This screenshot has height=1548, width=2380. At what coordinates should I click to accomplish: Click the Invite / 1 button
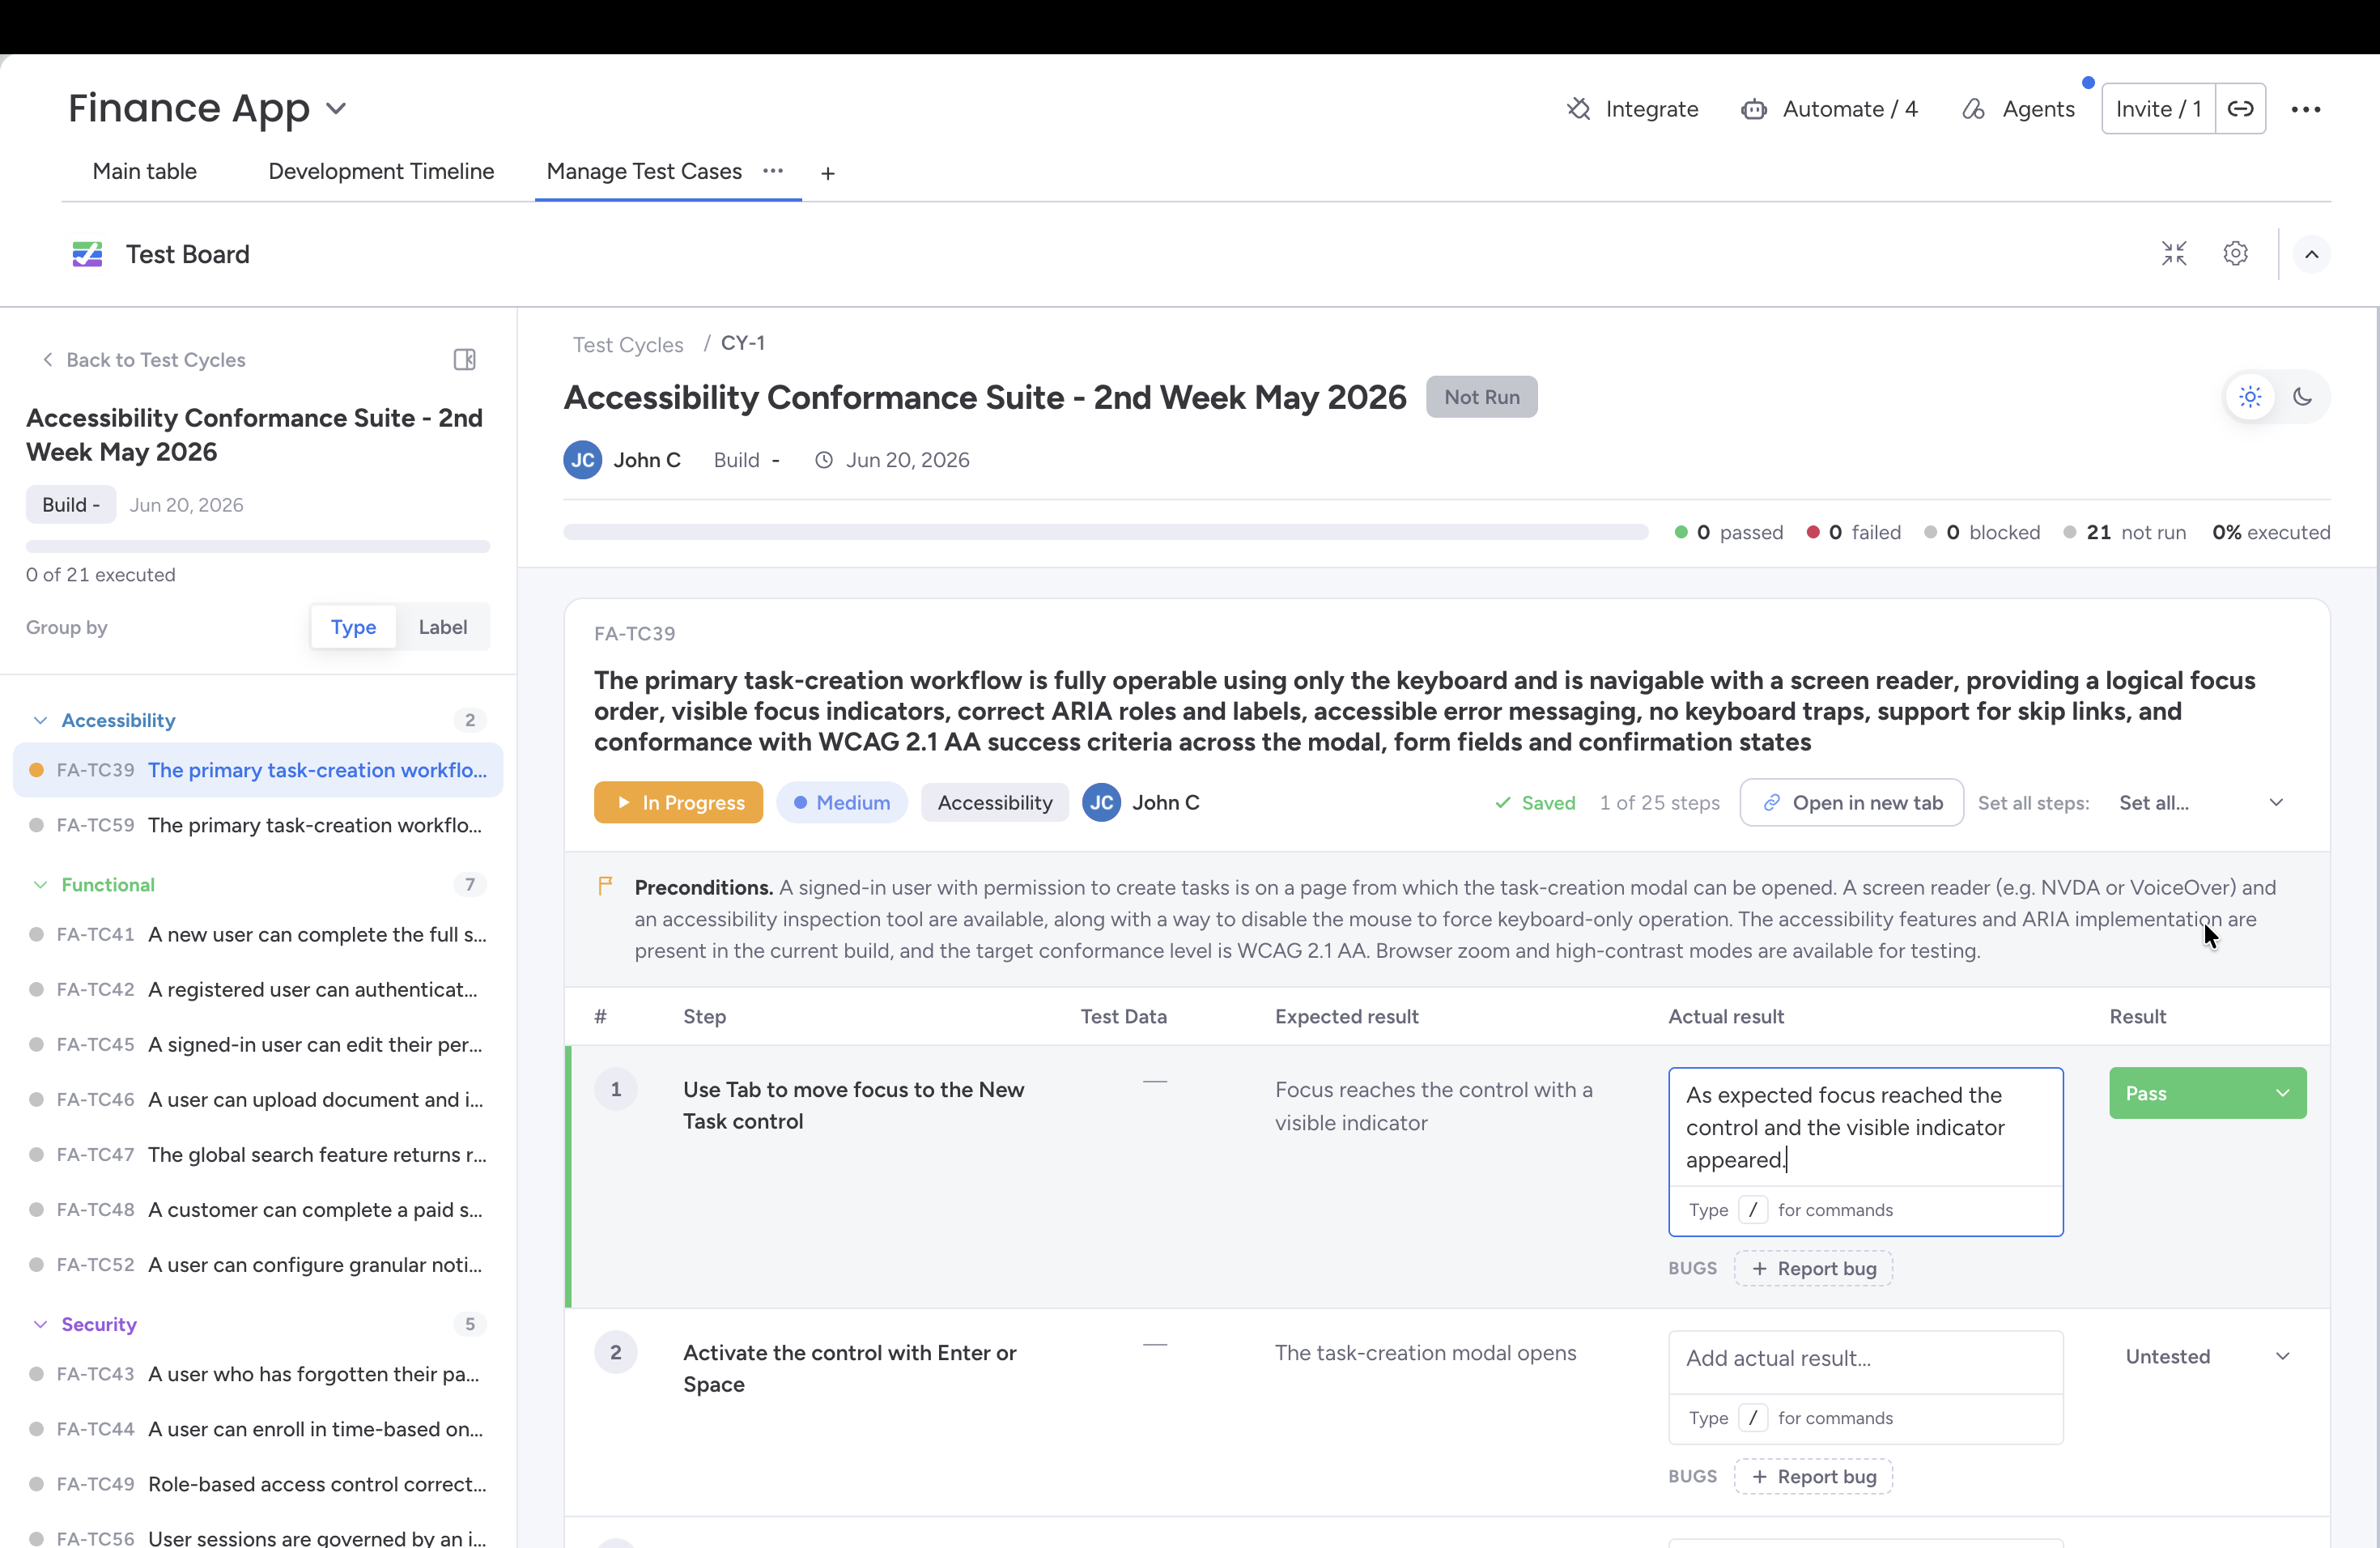(x=2158, y=109)
